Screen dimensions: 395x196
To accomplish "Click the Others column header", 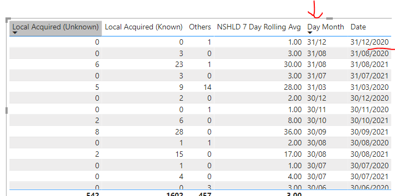I will pyautogui.click(x=200, y=27).
